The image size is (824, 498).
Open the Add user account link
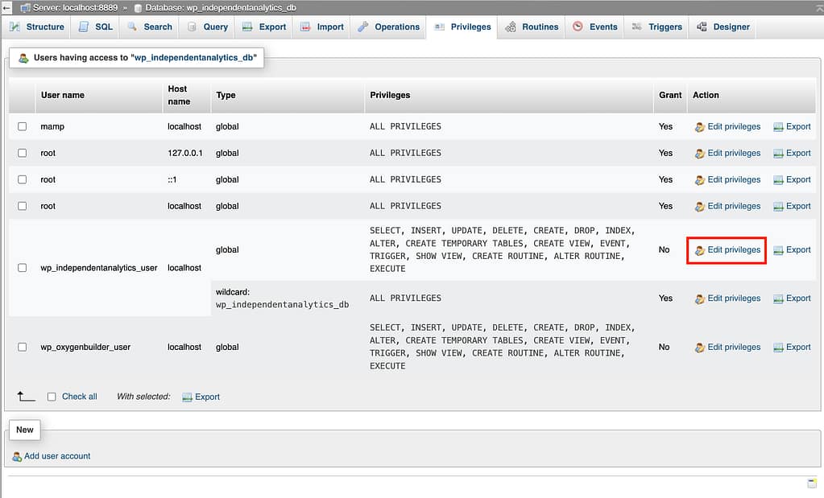click(57, 456)
